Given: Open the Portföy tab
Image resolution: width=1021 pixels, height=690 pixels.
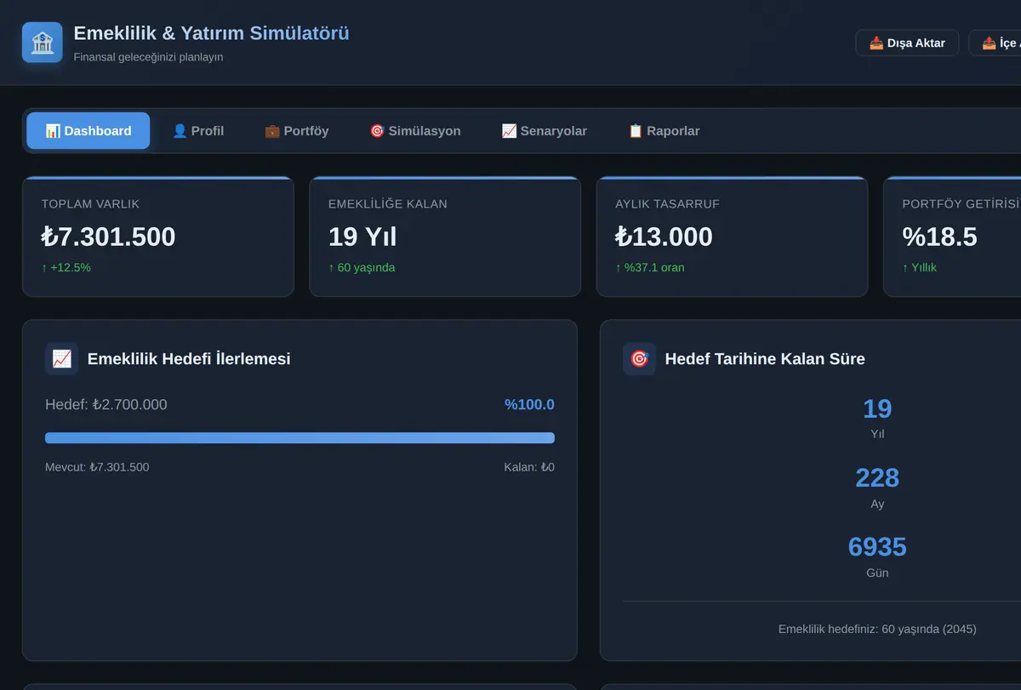Looking at the screenshot, I should click(296, 131).
